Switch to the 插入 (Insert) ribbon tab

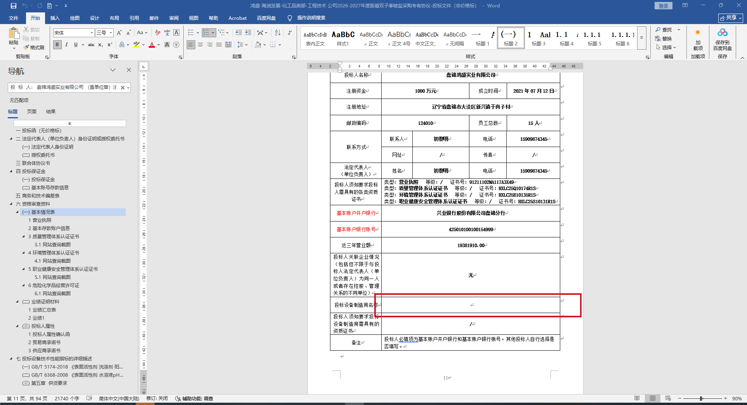click(x=55, y=18)
